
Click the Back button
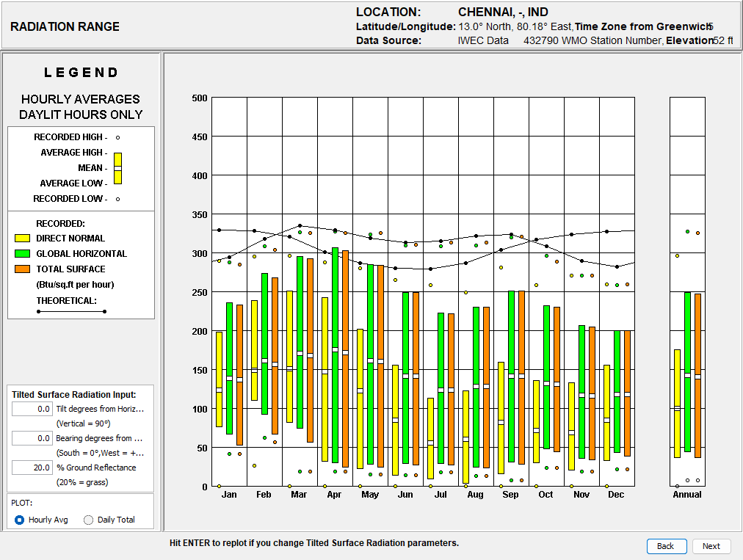(666, 546)
